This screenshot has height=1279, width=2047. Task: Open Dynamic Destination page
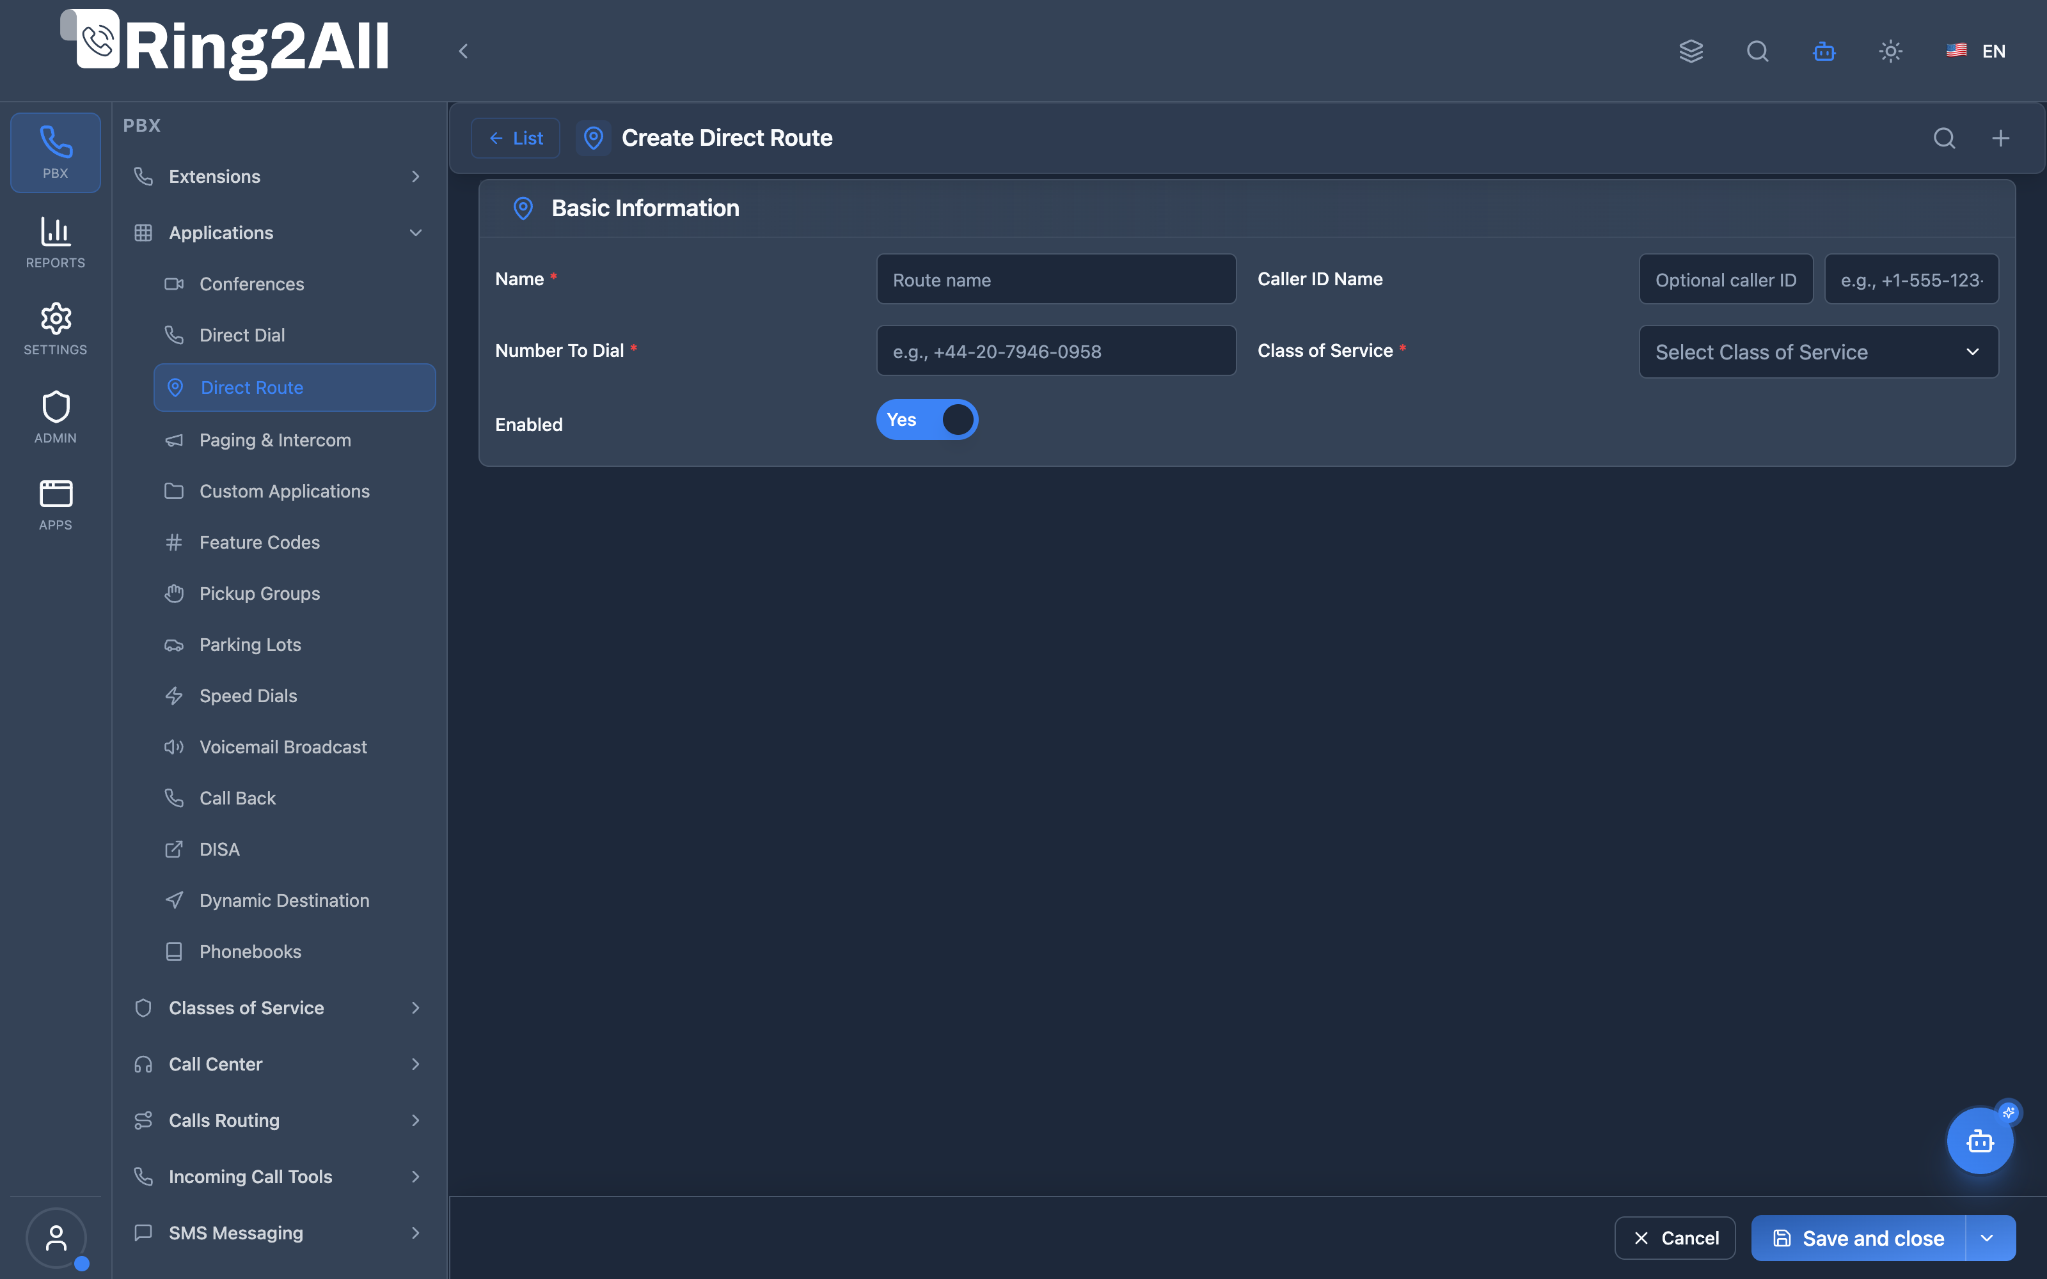point(294,900)
